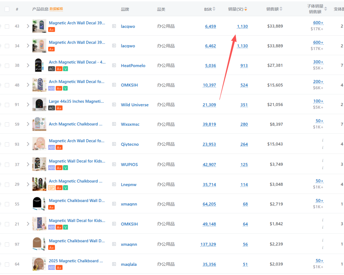
Task: Click ABS badge on maqlala product
Action: [51, 268]
